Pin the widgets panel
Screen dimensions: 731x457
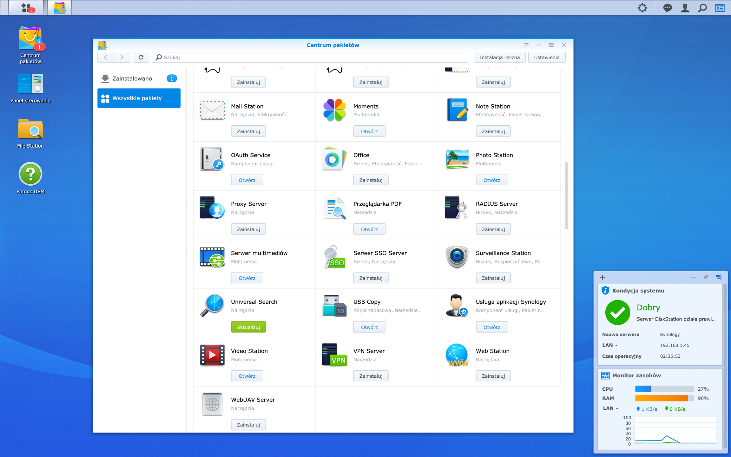(706, 277)
